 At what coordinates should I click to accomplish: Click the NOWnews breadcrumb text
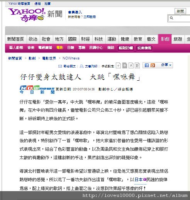pyautogui.click(x=71, y=58)
